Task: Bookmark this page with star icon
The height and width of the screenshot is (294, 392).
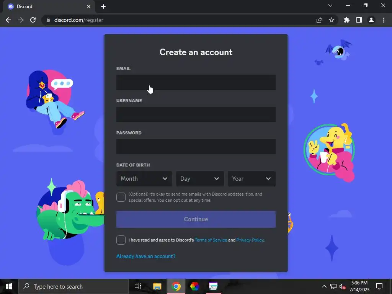Action: [332, 20]
